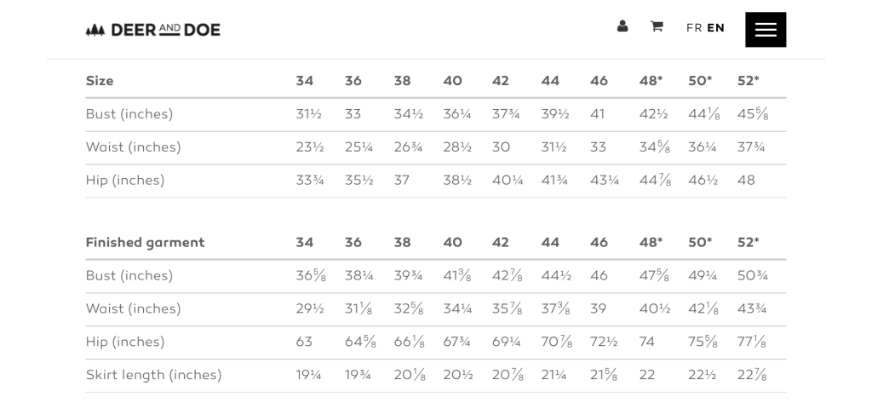Select size 52* header in Finished garment table
This screenshot has width=872, height=403.
(748, 242)
